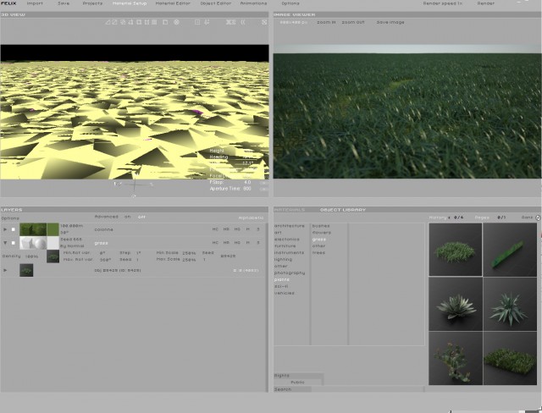Viewport: 542px width, 413px height.
Task: Click the Render button
Action: pos(485,3)
